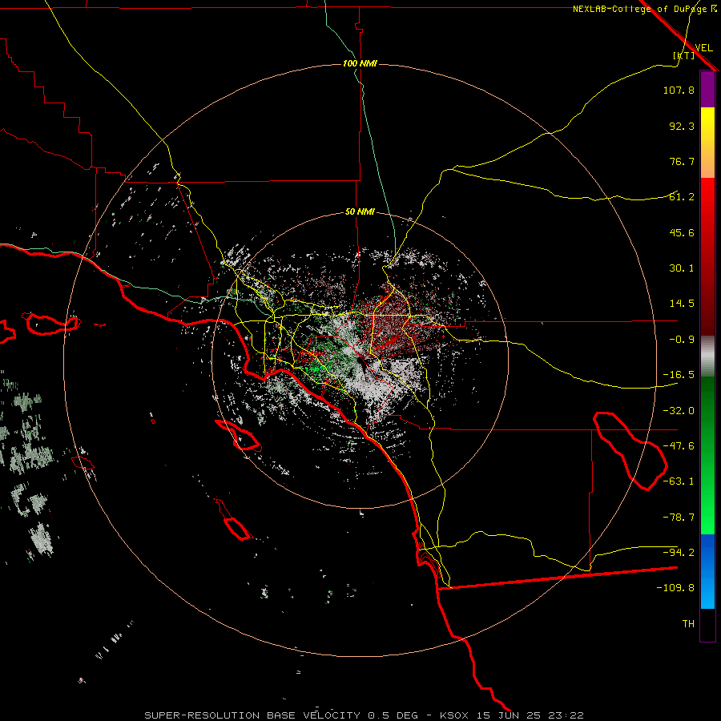Screen dimensions: 721x721
Task: Click the TH legend label
Action: coord(688,624)
